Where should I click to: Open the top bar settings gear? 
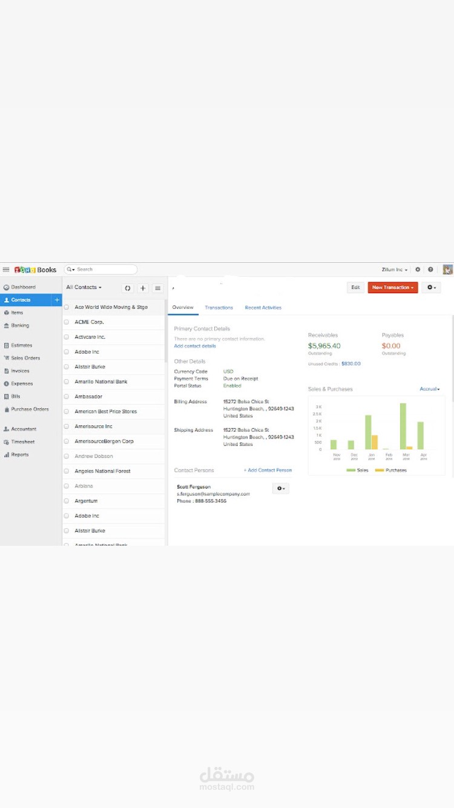[418, 270]
